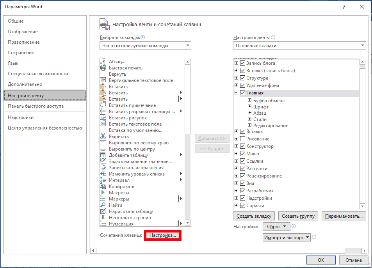Screen dimensions: 372x268
Task: Toggle the Макет checkbox
Action: click(242, 153)
